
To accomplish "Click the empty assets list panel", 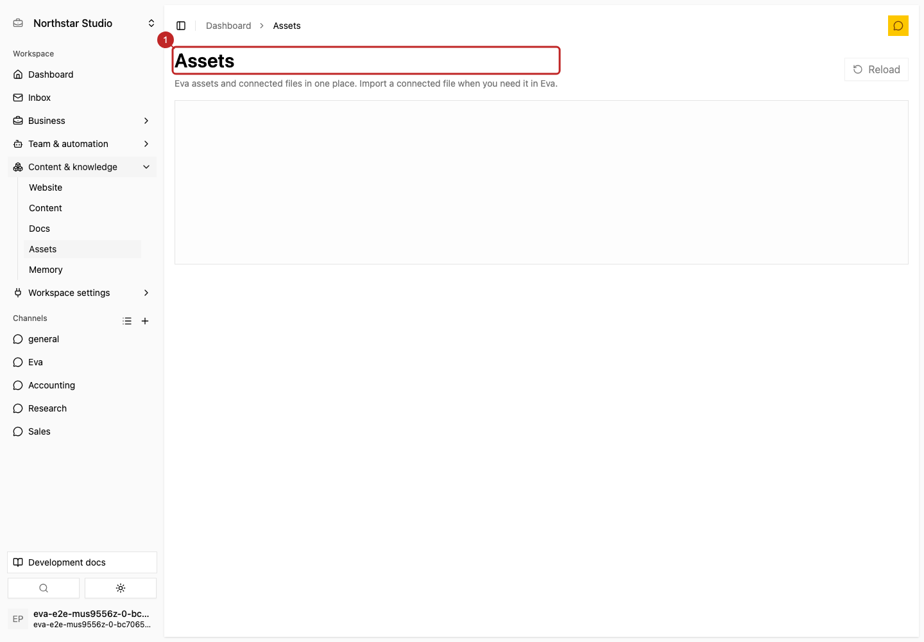I will 542,182.
